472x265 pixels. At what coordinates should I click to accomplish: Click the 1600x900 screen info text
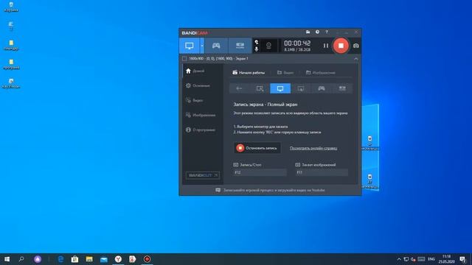[x=218, y=59]
